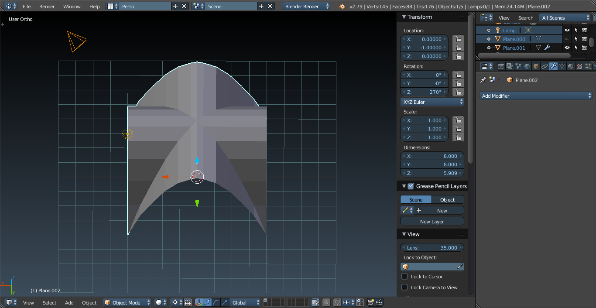The width and height of the screenshot is (596, 308).
Task: Click the OpenGL render image camera icon
Action: 371,302
